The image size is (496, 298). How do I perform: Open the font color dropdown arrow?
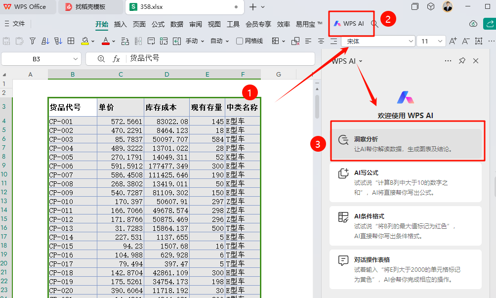(x=114, y=41)
